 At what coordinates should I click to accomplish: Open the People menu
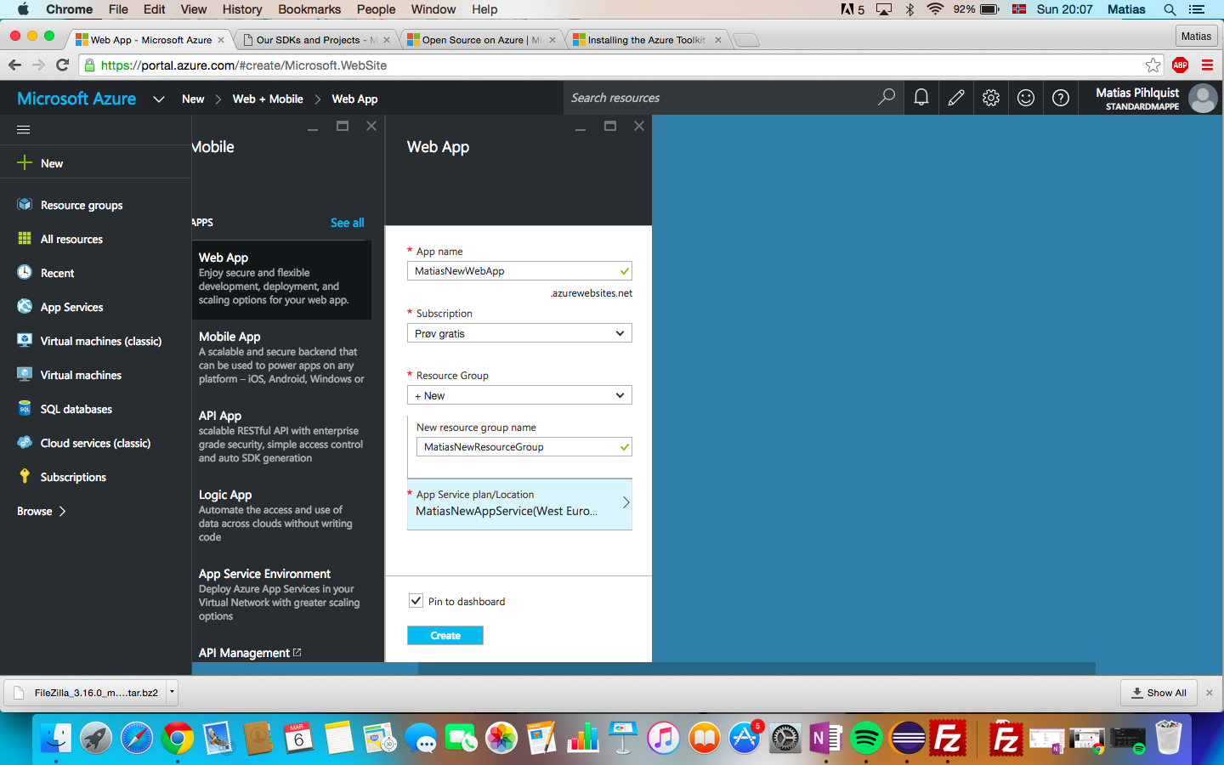click(376, 9)
